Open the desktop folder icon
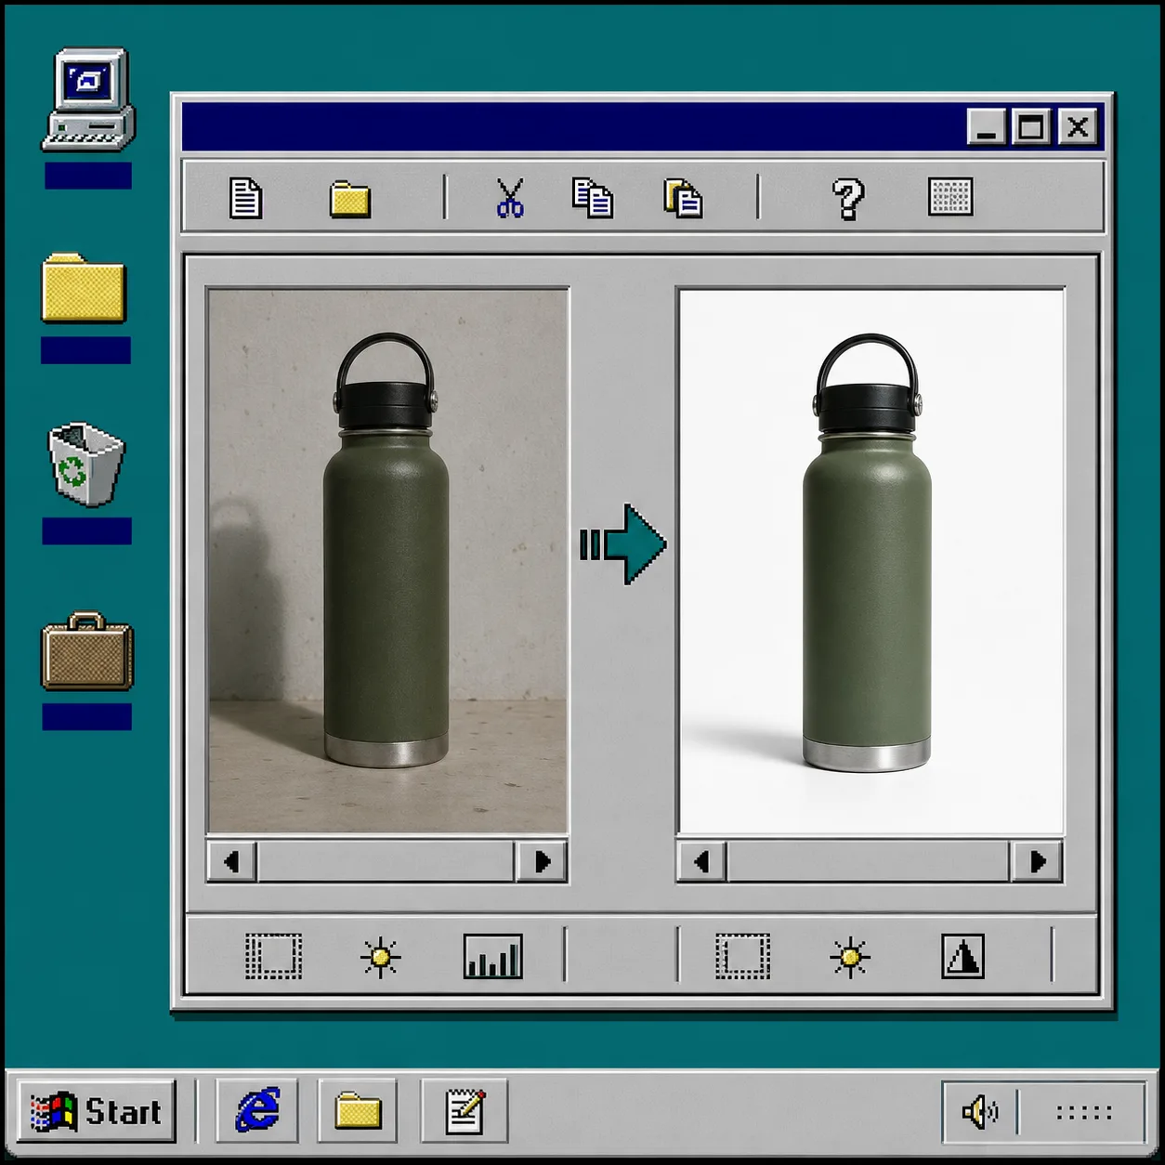The width and height of the screenshot is (1165, 1165). pyautogui.click(x=84, y=288)
